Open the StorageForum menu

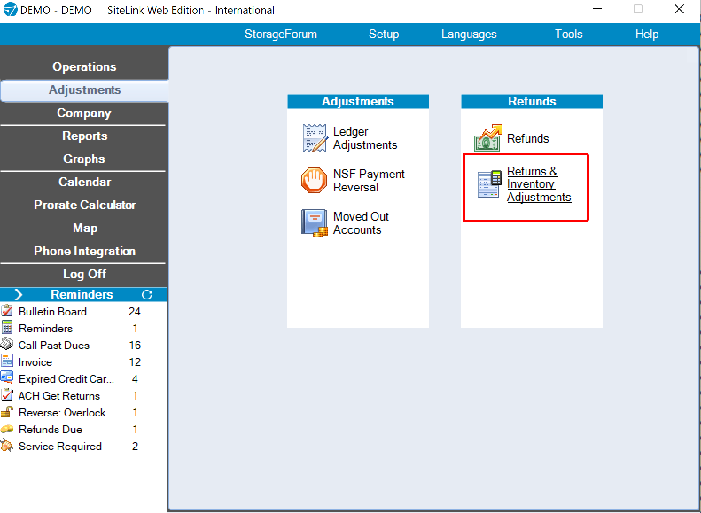tap(280, 34)
